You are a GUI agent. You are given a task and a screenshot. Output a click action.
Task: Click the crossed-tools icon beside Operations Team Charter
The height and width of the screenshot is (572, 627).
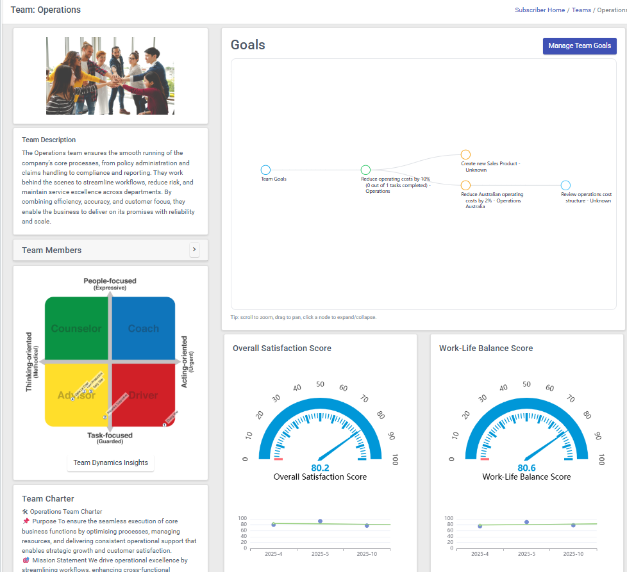tap(26, 512)
